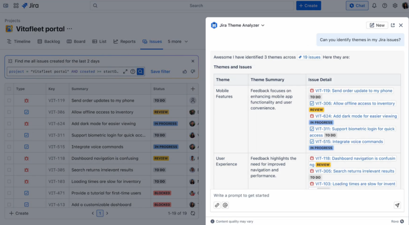Image resolution: width=409 pixels, height=225 pixels.
Task: Close the AI query box
Action: [193, 61]
